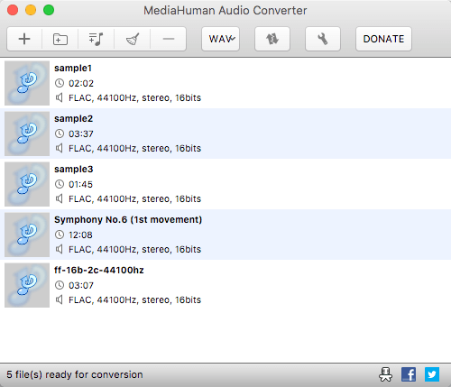Select the sample2 file name
The height and width of the screenshot is (387, 451).
(x=73, y=119)
